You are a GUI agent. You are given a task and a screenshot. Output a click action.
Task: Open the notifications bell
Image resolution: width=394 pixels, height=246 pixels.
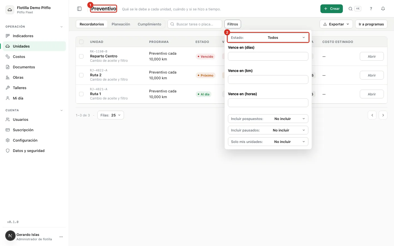coord(383,9)
